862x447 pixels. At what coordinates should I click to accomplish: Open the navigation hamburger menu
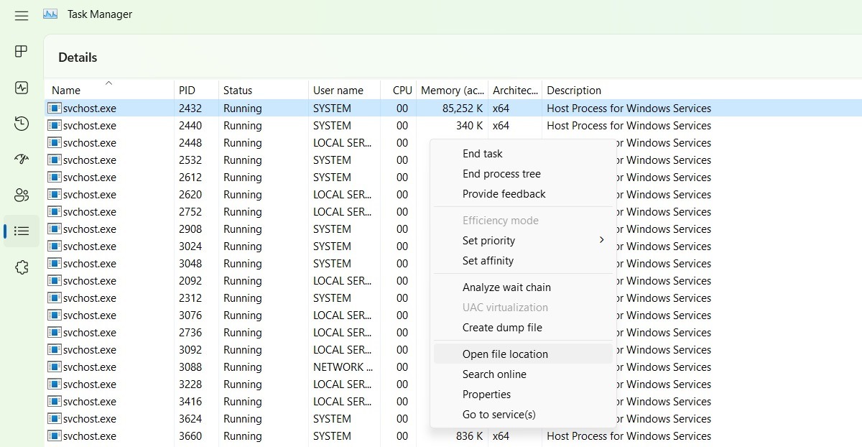tap(21, 15)
